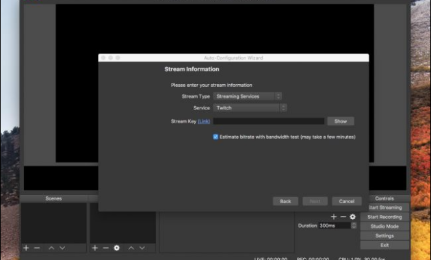
Task: Click the Stream Key input field
Action: pyautogui.click(x=269, y=121)
